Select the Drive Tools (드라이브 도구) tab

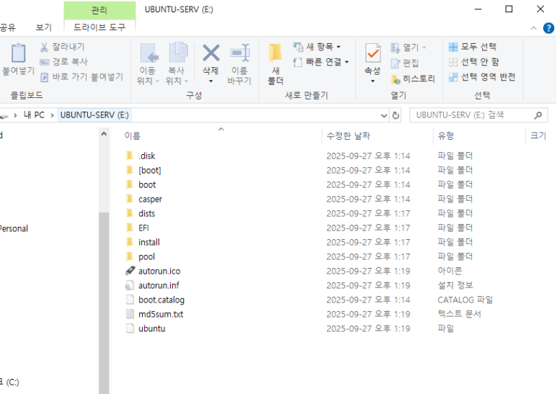(x=99, y=27)
